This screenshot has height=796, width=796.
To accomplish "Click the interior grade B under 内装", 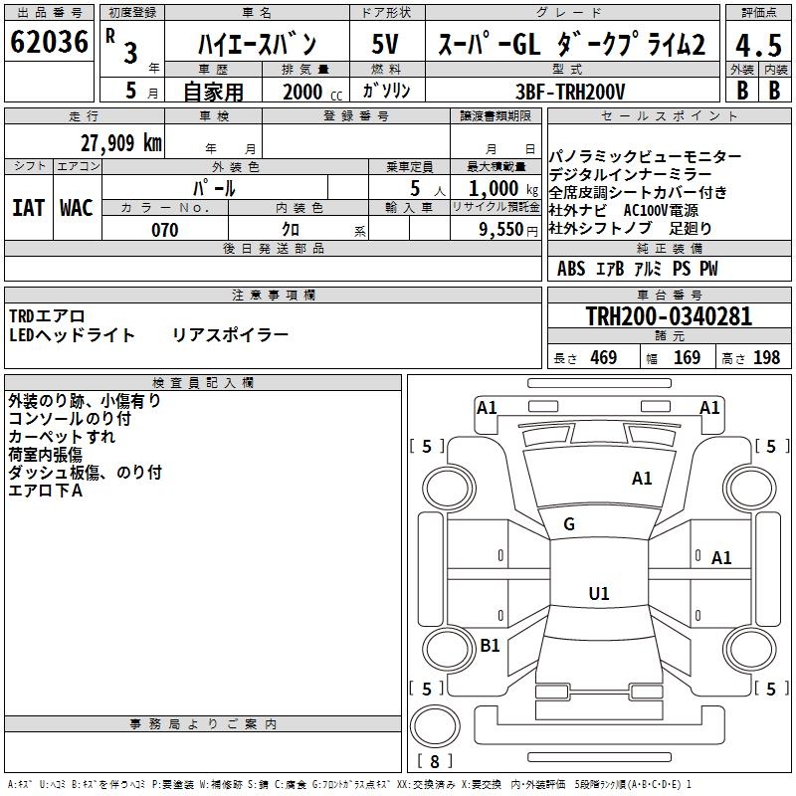I will pos(775,91).
